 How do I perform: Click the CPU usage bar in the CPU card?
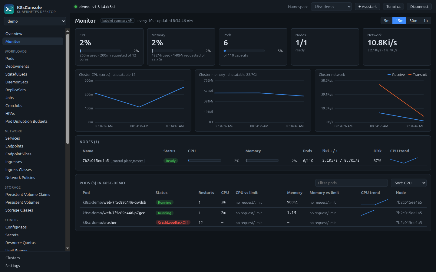100,51
